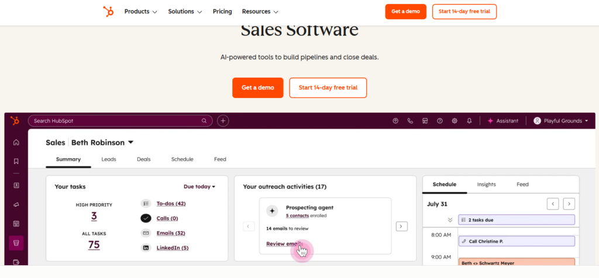Click the Playful Grounds account avatar
Image resolution: width=599 pixels, height=278 pixels.
pyautogui.click(x=537, y=121)
